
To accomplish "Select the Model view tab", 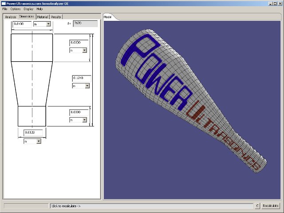I will 107,17.
